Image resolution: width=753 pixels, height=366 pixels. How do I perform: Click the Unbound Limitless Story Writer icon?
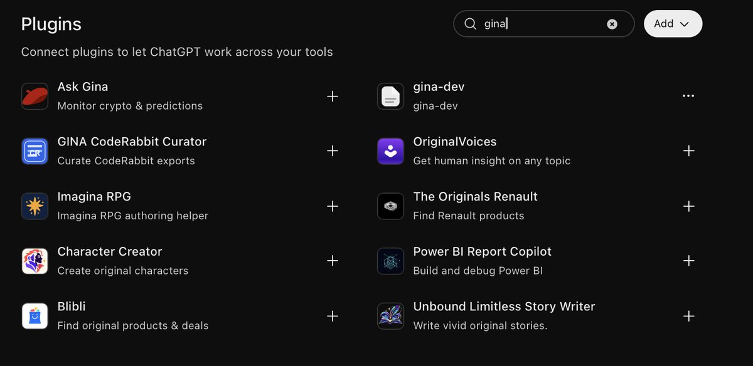(391, 316)
